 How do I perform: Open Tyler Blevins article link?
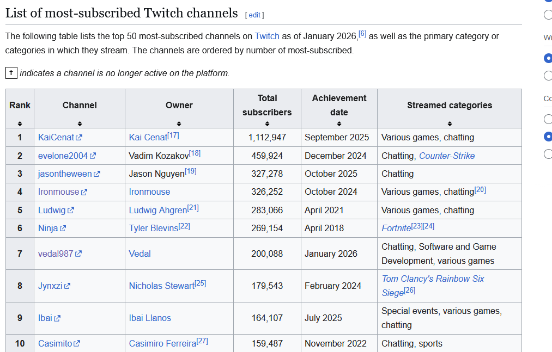(154, 228)
